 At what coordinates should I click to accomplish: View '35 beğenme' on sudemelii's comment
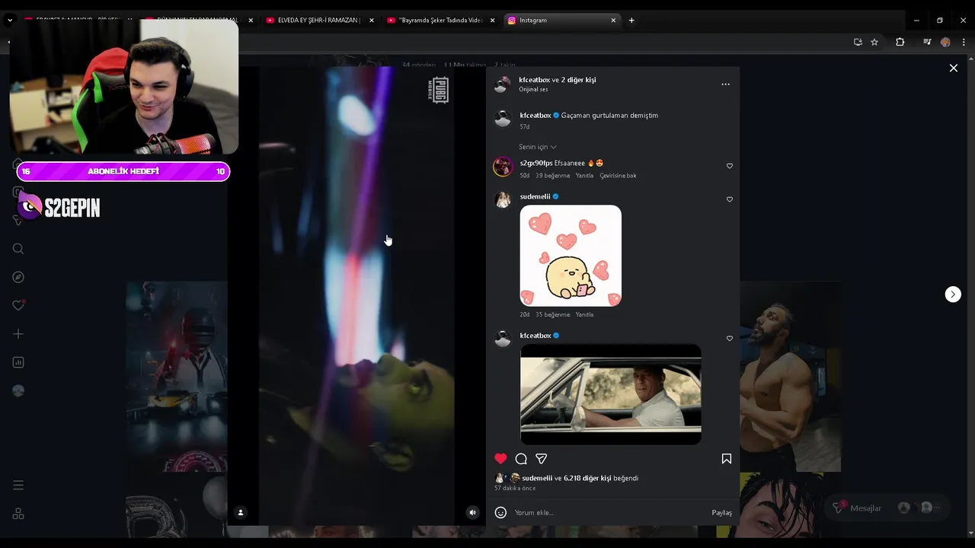552,314
